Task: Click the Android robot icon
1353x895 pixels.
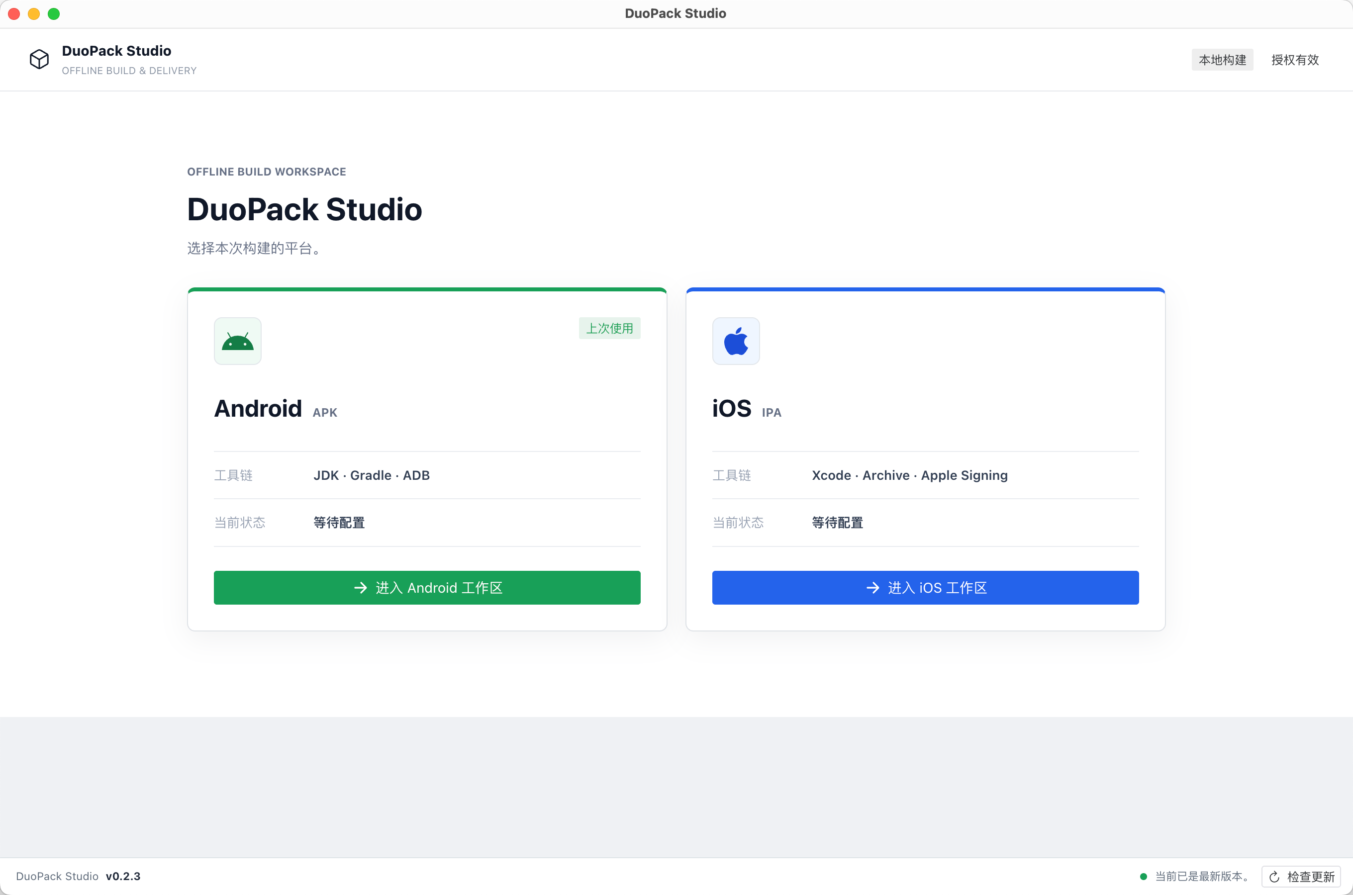Action: point(237,341)
